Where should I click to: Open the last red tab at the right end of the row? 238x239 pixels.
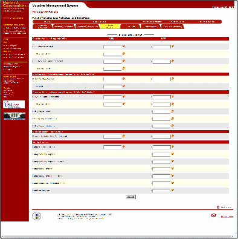point(173,27)
